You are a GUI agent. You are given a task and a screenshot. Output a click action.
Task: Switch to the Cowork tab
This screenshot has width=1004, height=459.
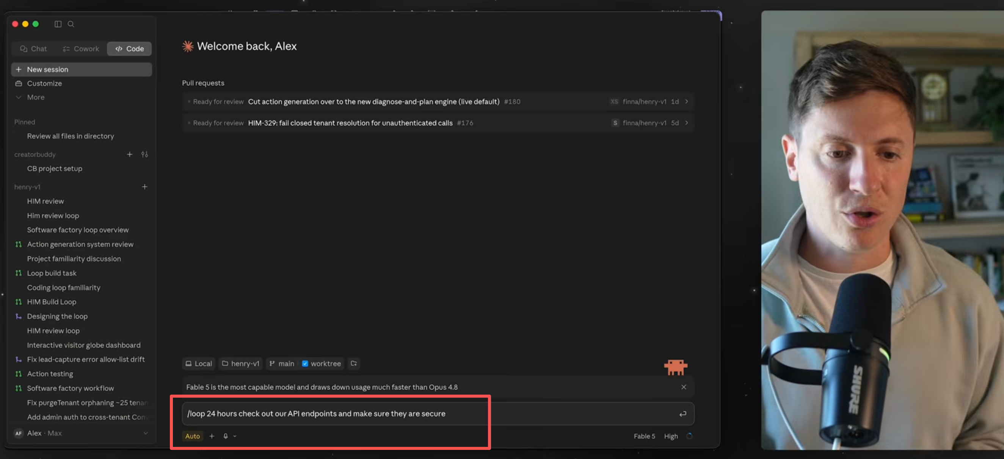point(81,49)
